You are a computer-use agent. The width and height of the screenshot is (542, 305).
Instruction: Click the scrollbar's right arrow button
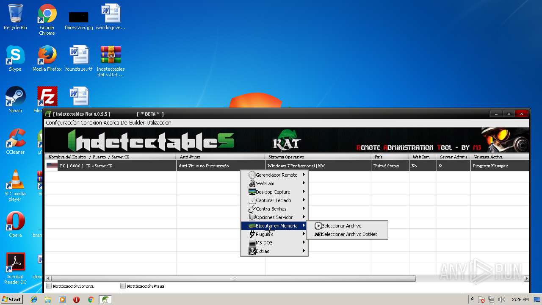point(526,279)
